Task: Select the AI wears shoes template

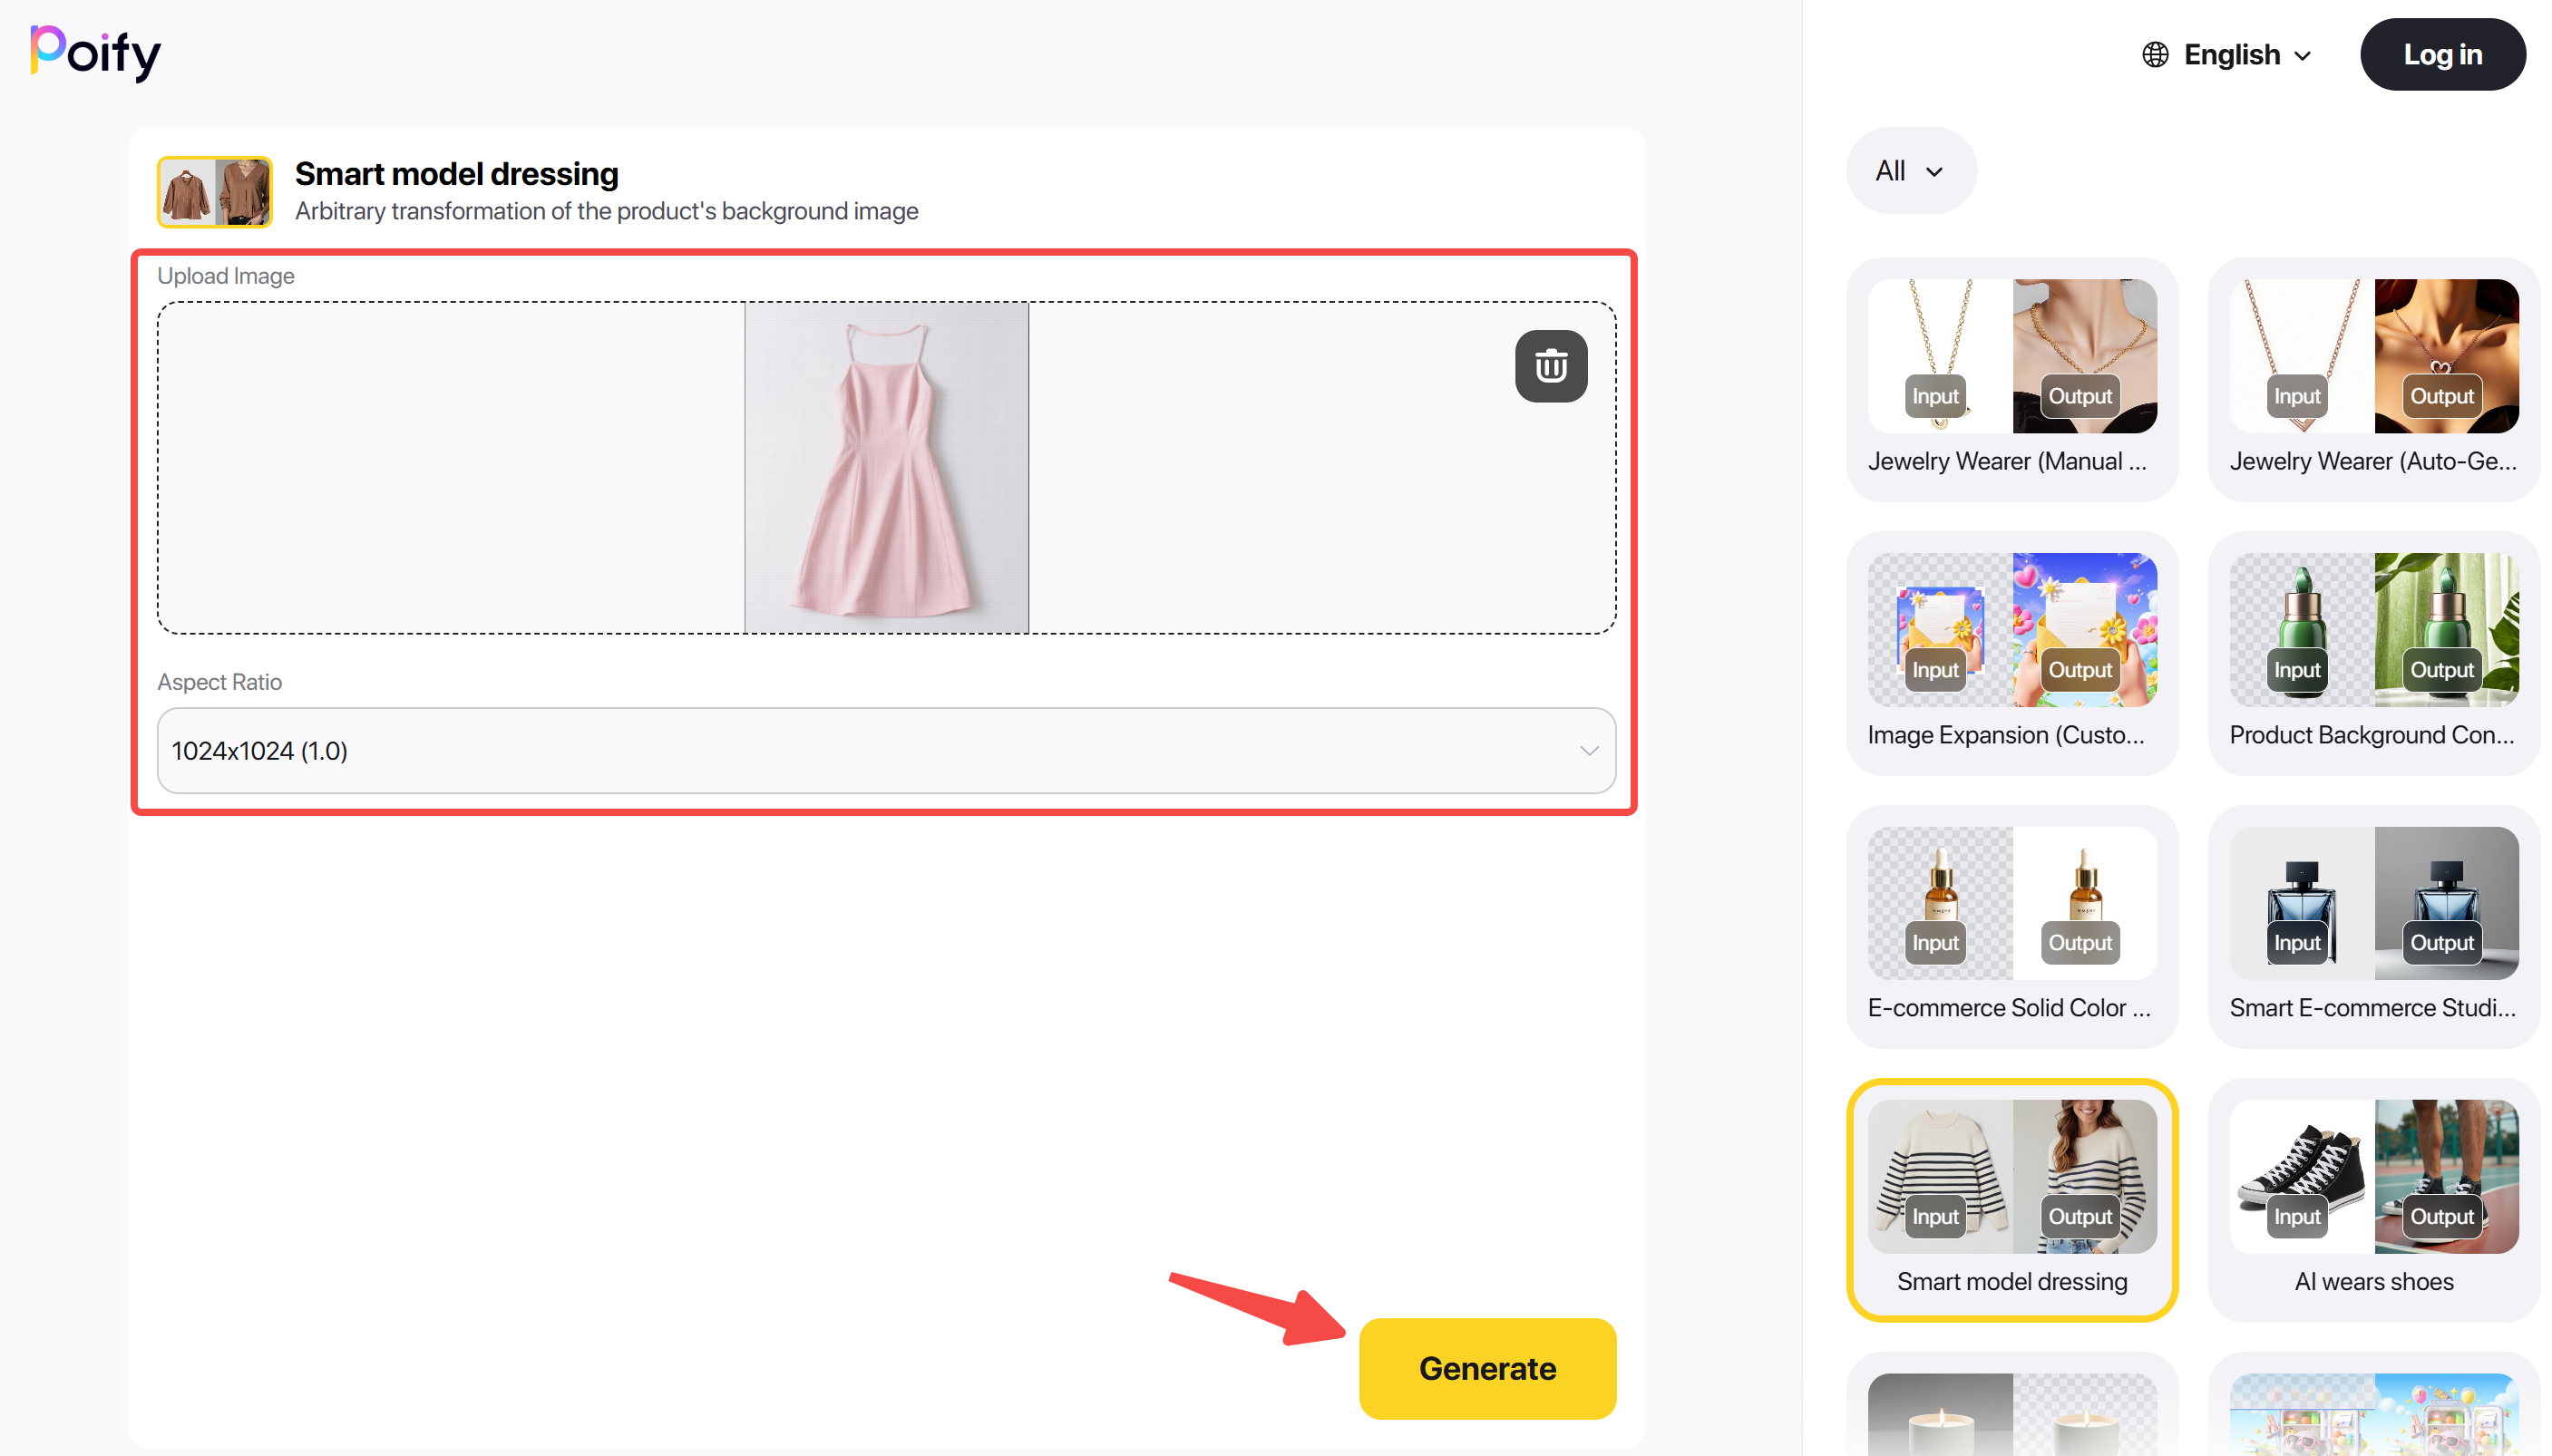Action: 2372,1199
